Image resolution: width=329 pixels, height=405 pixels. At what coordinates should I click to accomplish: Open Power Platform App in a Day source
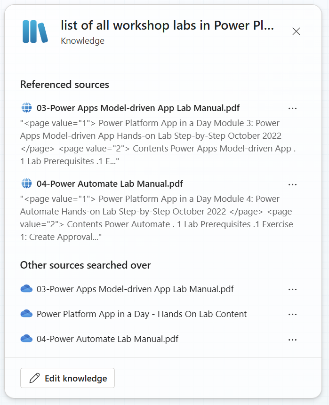pos(142,314)
